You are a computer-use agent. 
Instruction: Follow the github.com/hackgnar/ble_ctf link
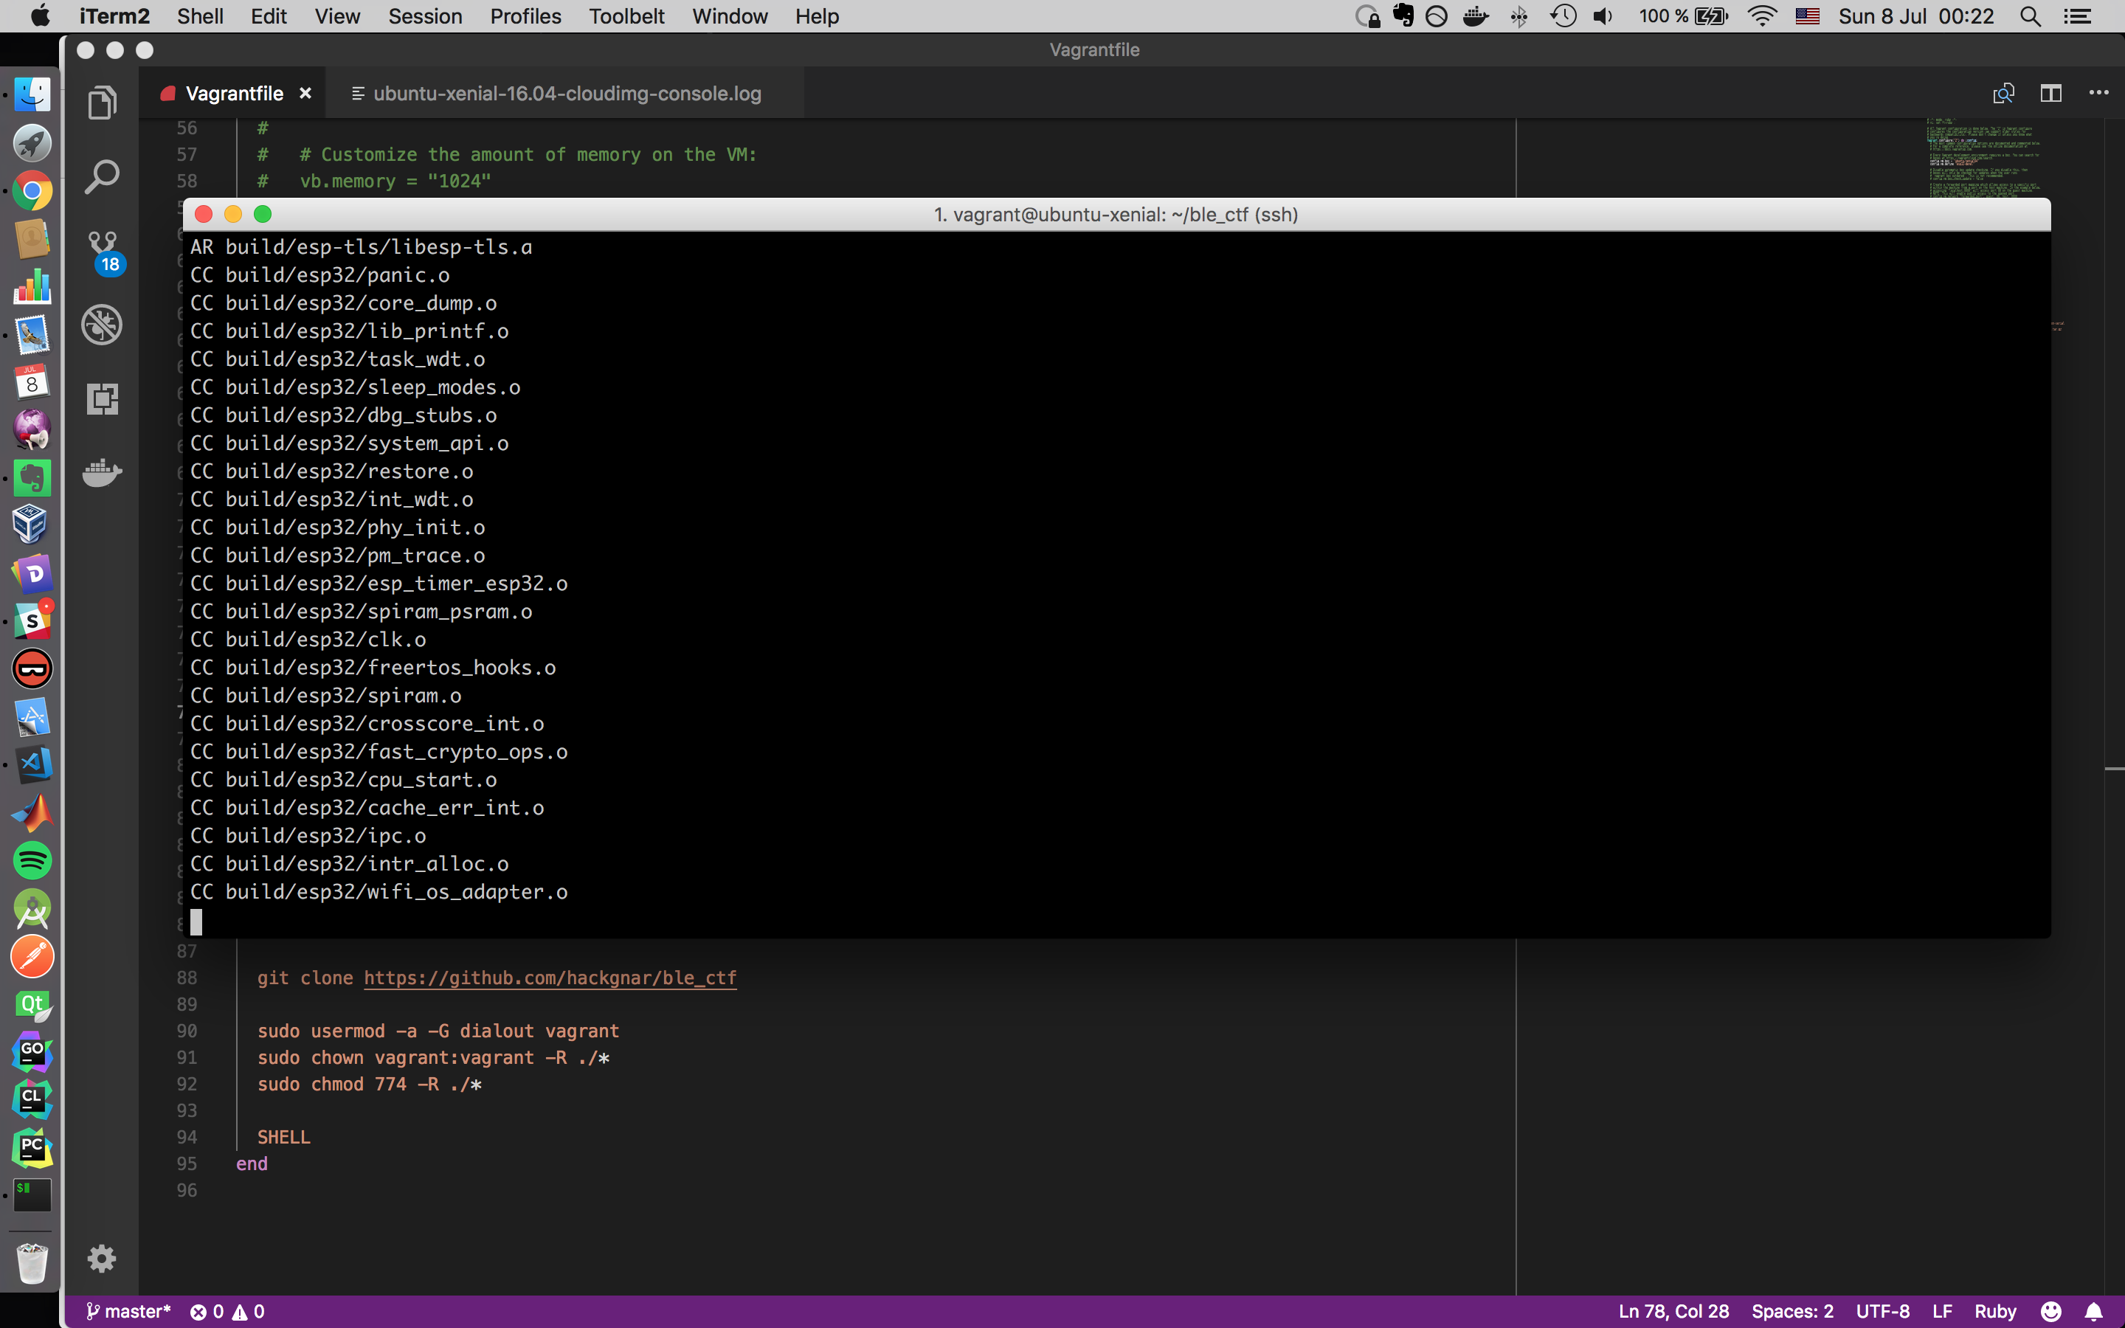point(550,978)
